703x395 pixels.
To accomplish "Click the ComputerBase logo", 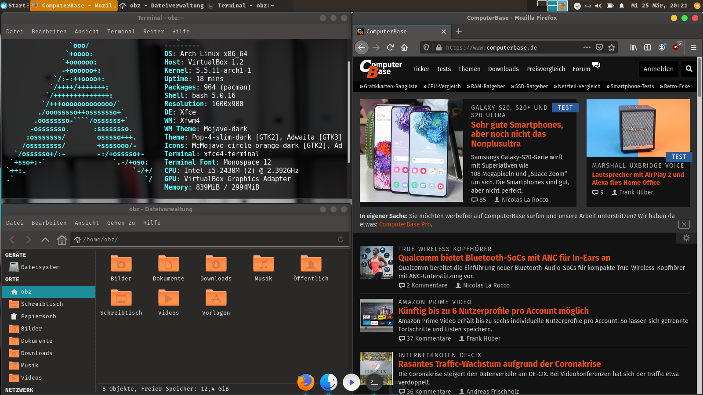I will tap(380, 69).
